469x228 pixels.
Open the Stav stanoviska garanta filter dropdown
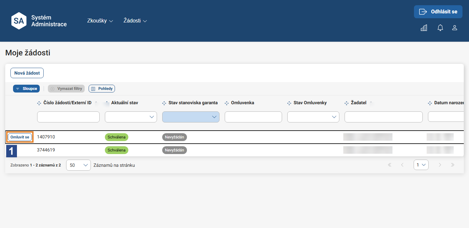[x=191, y=117]
